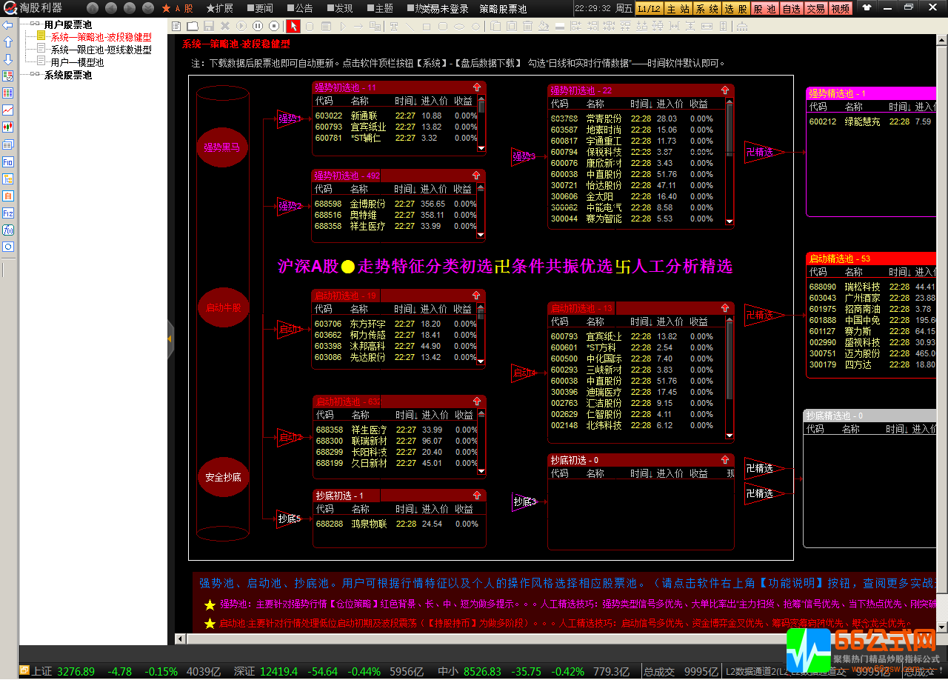Toggle the L1/L2 data level button

pyautogui.click(x=649, y=9)
